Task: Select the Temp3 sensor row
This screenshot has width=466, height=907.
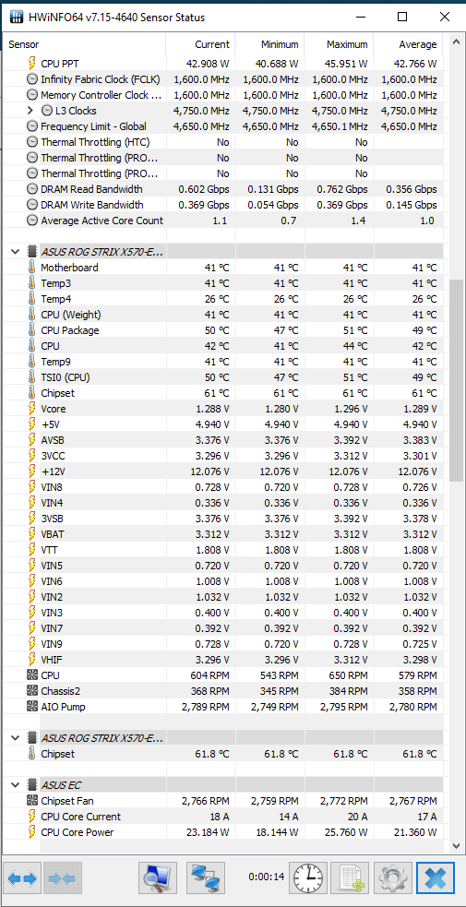Action: point(223,283)
